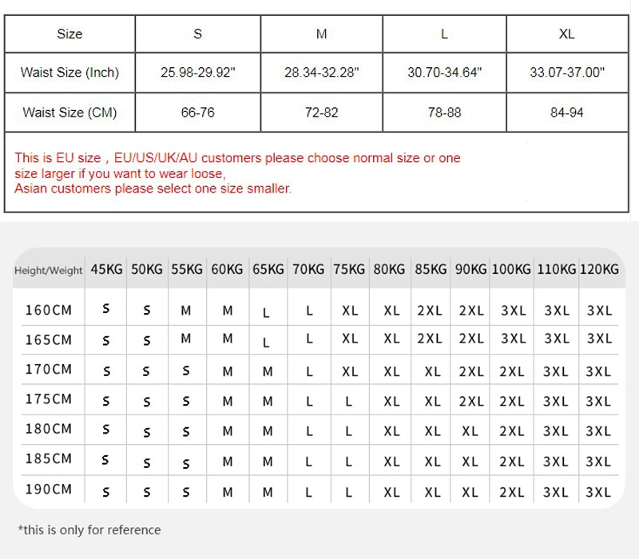Screen dimensions: 639x559
Task: Click the 160CM height row label
Action: click(x=49, y=311)
